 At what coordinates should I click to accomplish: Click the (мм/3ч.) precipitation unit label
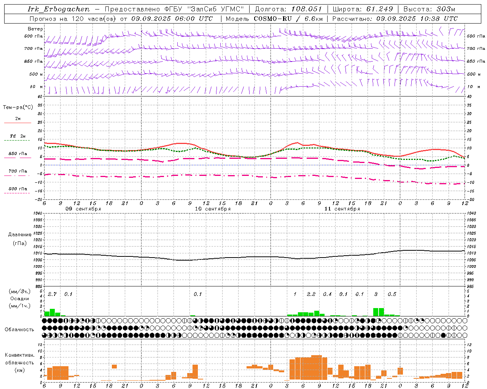tap(19, 291)
